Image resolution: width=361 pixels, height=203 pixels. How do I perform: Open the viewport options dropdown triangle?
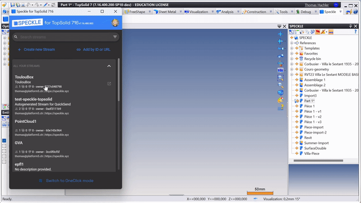(279, 26)
